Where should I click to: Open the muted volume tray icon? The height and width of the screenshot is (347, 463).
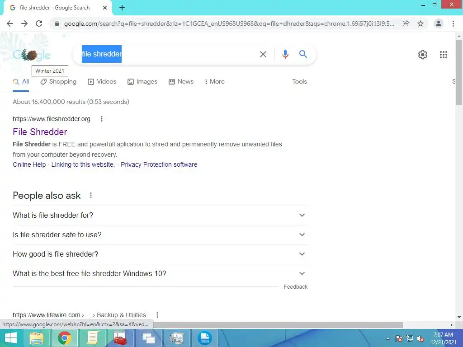click(x=420, y=338)
